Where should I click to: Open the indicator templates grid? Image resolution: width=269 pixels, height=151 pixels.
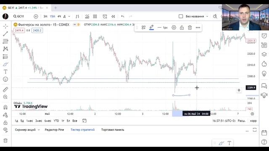pyautogui.click(x=95, y=16)
